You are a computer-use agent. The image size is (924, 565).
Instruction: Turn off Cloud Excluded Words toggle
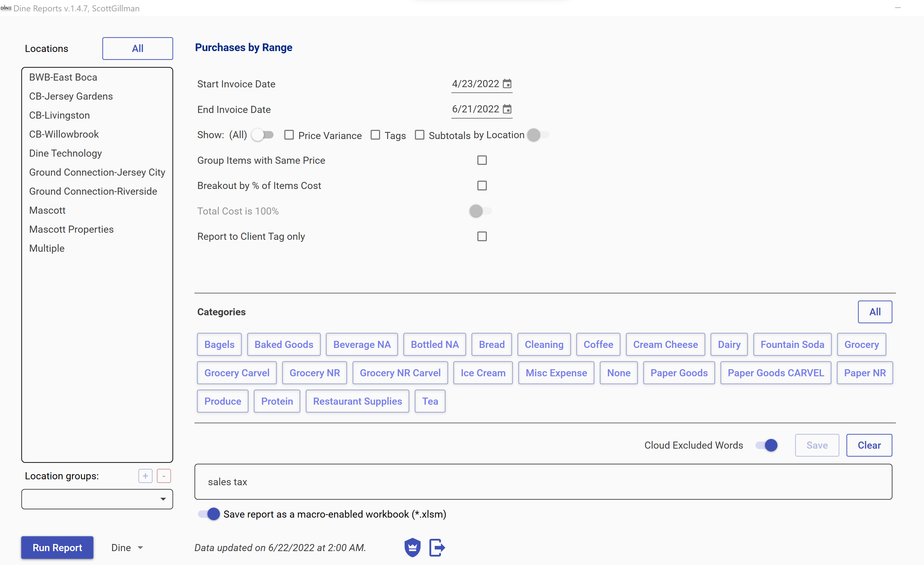(766, 445)
